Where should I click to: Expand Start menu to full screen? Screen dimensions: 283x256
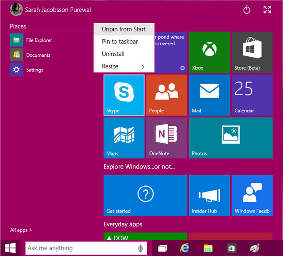(267, 9)
